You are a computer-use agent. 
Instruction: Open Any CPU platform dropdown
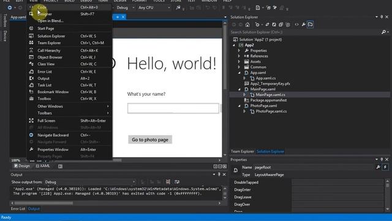154,8
